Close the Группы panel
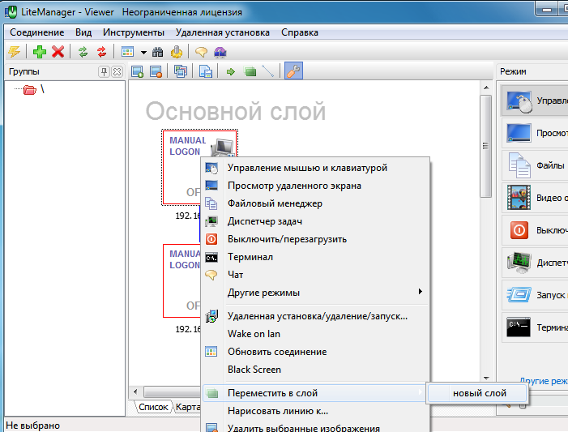 [117, 72]
